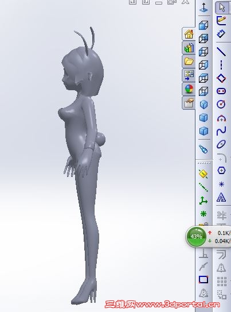Insert a Coordinate System
The height and width of the screenshot is (312, 231).
(203, 201)
